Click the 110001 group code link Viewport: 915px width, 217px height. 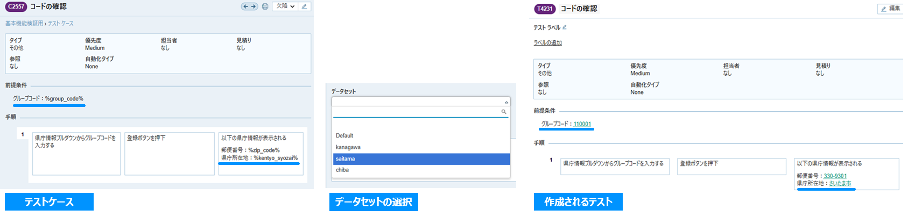pos(582,124)
